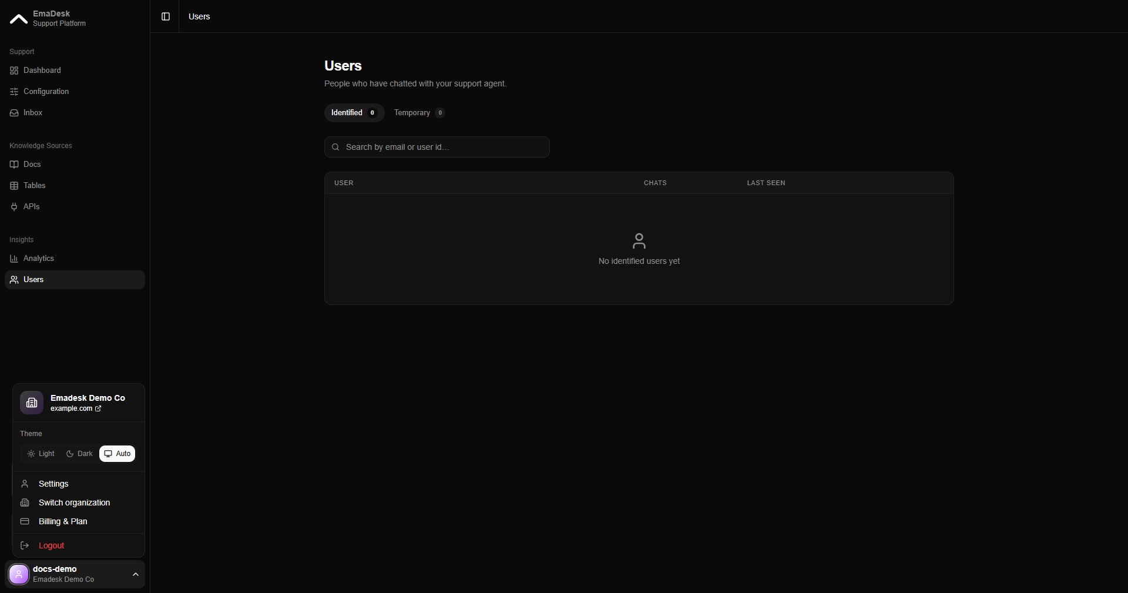Open Settings from account menu
The height and width of the screenshot is (593, 1128).
pyautogui.click(x=78, y=484)
